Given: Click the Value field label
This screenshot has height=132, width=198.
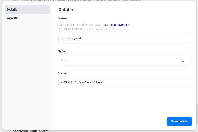Looking at the screenshot, I should [62, 73].
